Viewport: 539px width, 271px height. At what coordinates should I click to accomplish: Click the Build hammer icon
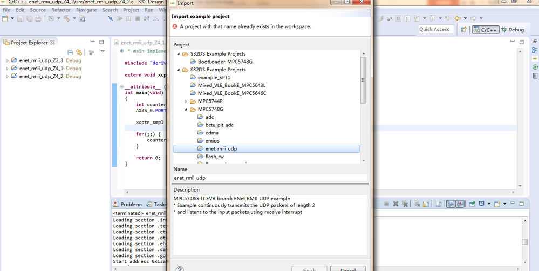point(67,18)
